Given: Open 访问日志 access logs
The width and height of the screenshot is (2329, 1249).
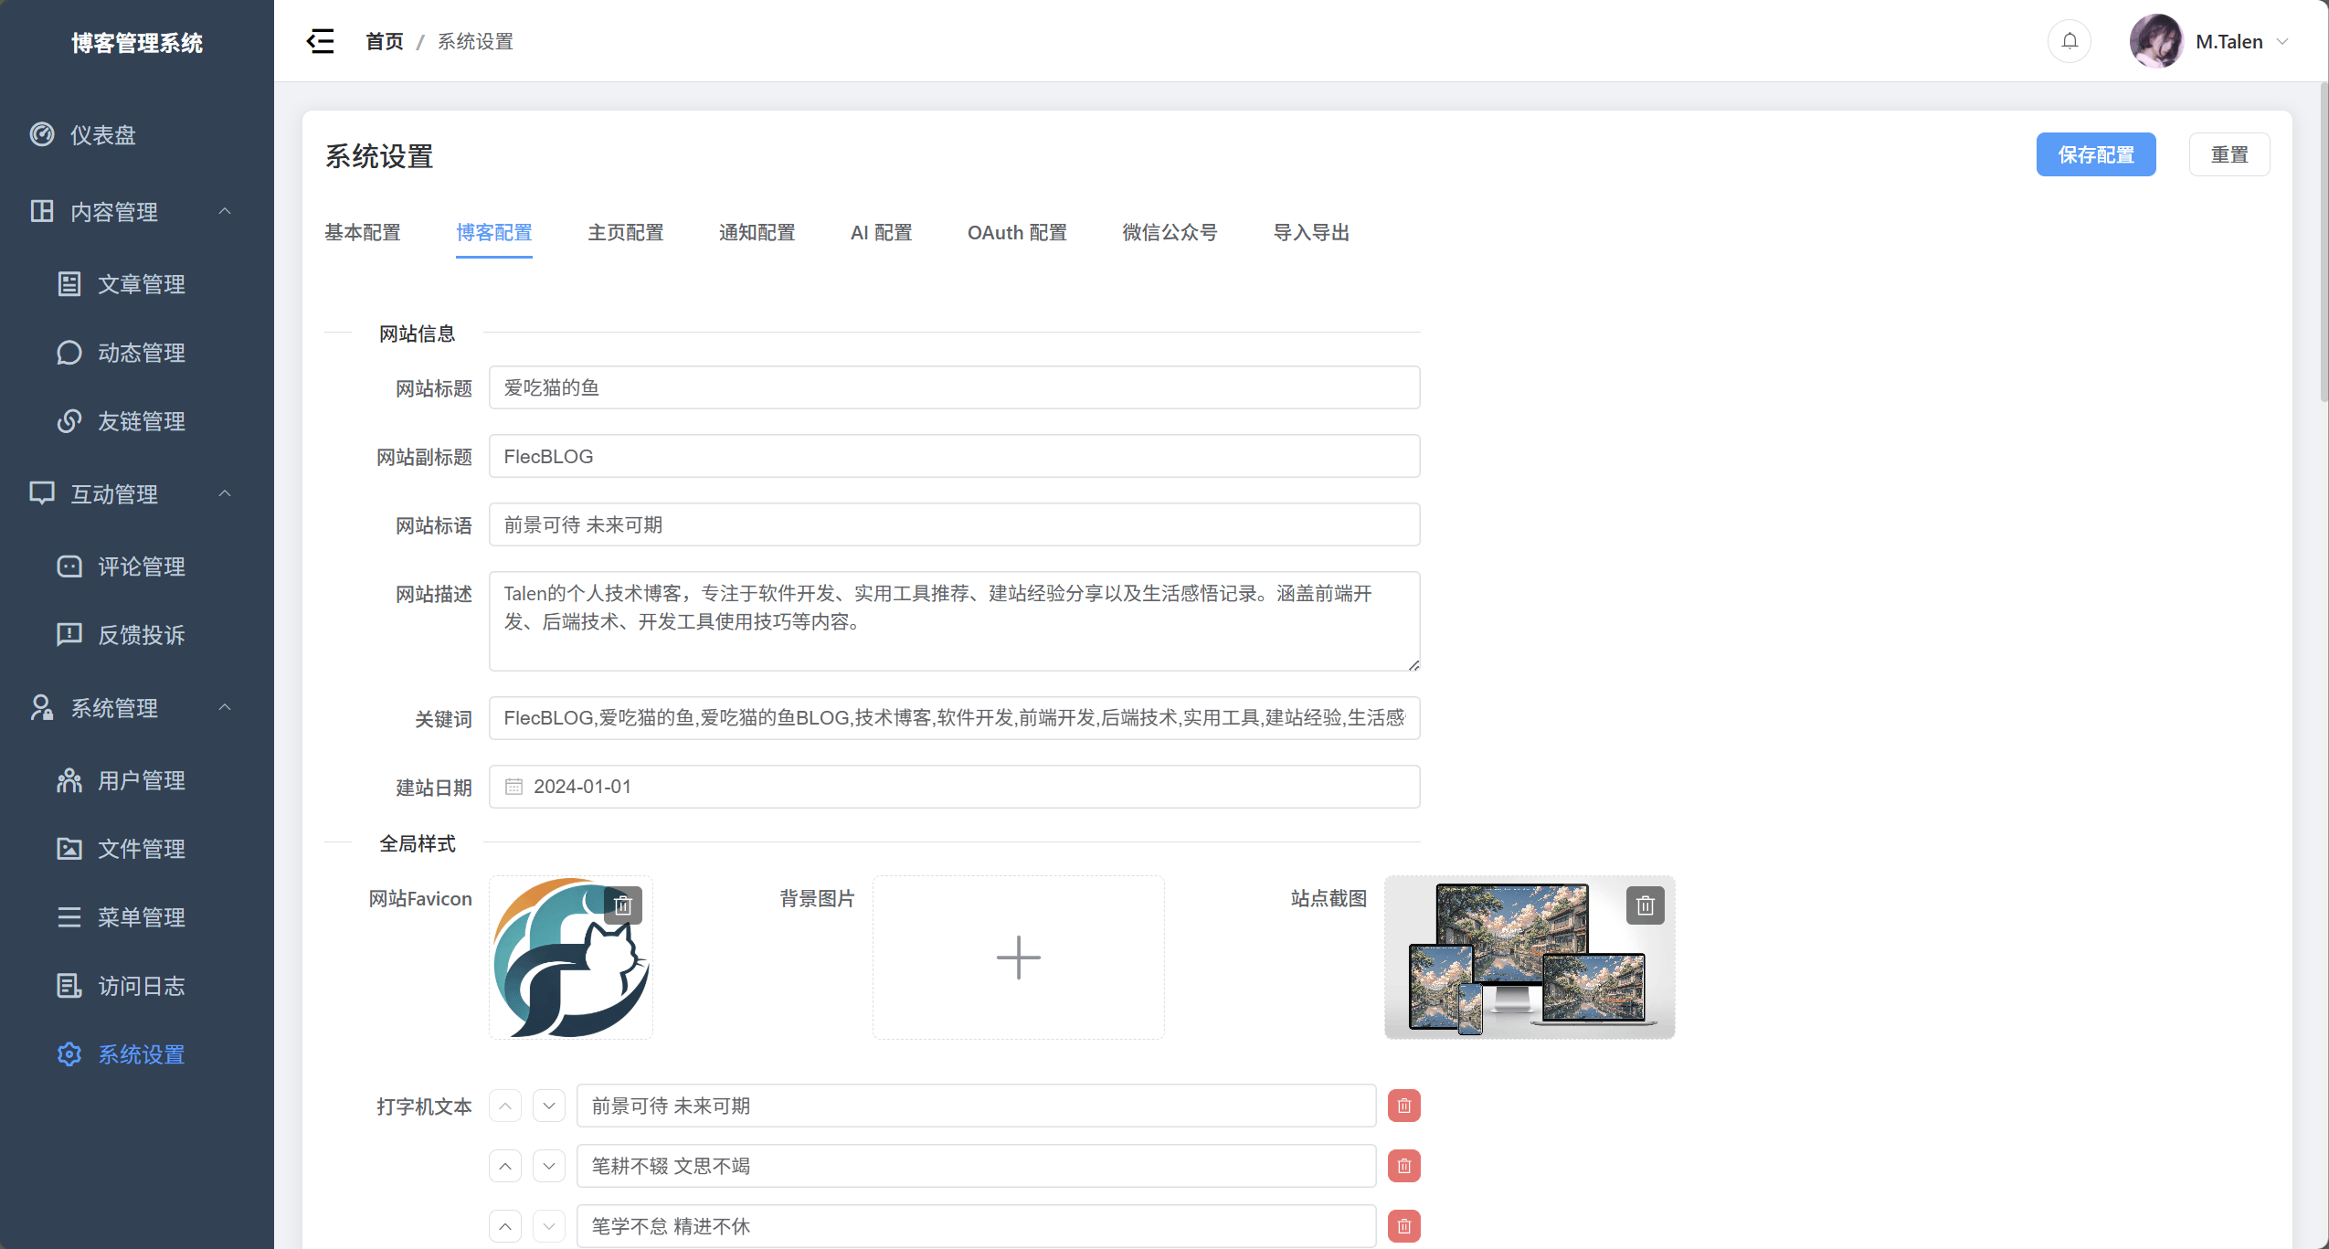Looking at the screenshot, I should click(142, 985).
